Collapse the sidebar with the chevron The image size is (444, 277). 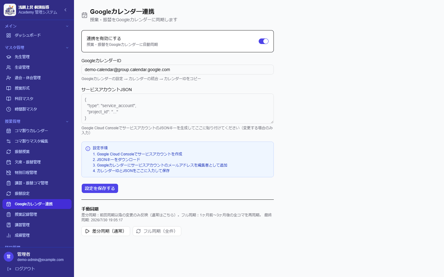[65, 10]
